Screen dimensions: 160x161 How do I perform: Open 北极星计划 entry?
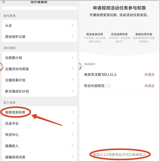[x=39, y=58]
